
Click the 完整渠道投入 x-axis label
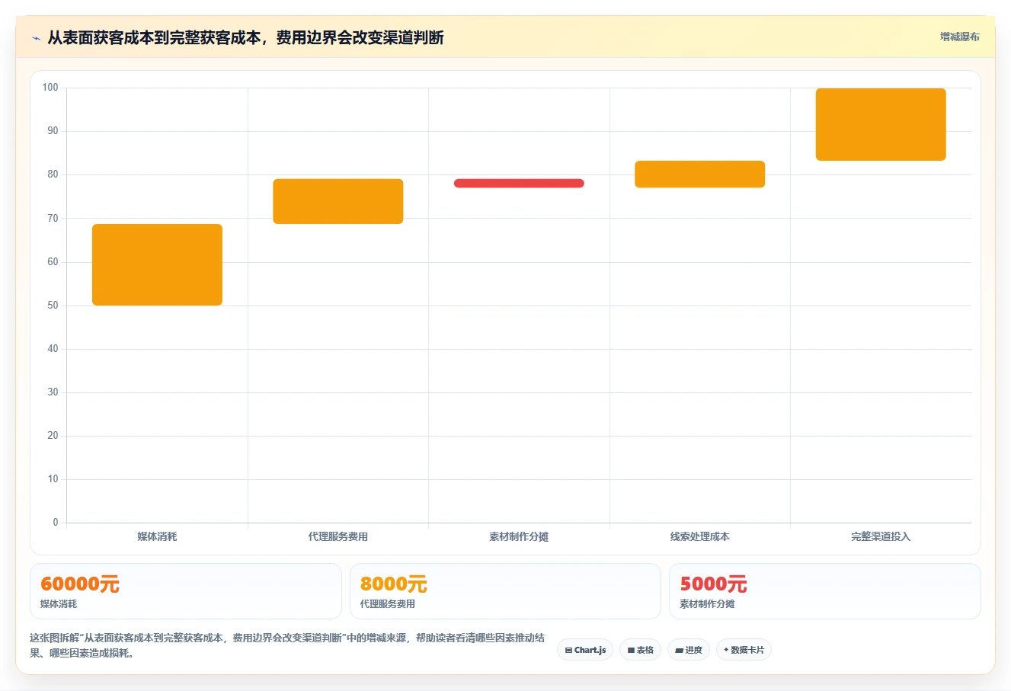pos(881,536)
